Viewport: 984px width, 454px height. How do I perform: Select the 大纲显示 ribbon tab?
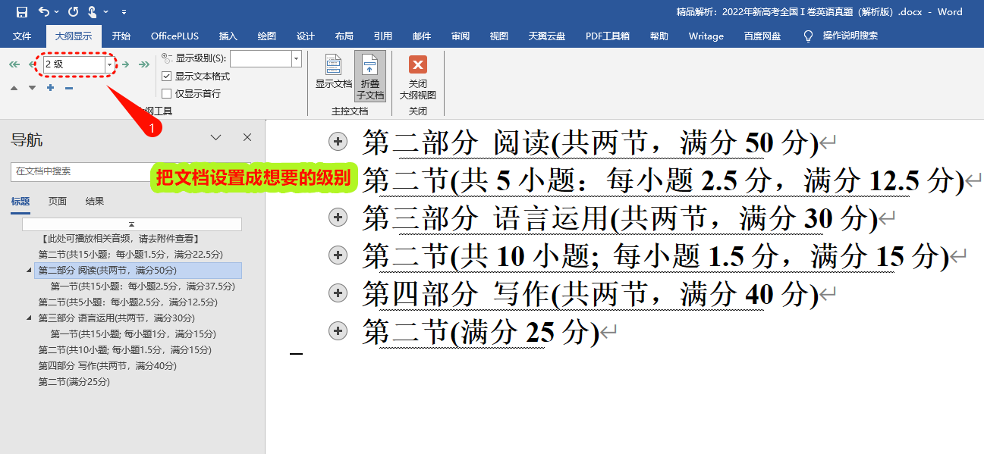[74, 36]
